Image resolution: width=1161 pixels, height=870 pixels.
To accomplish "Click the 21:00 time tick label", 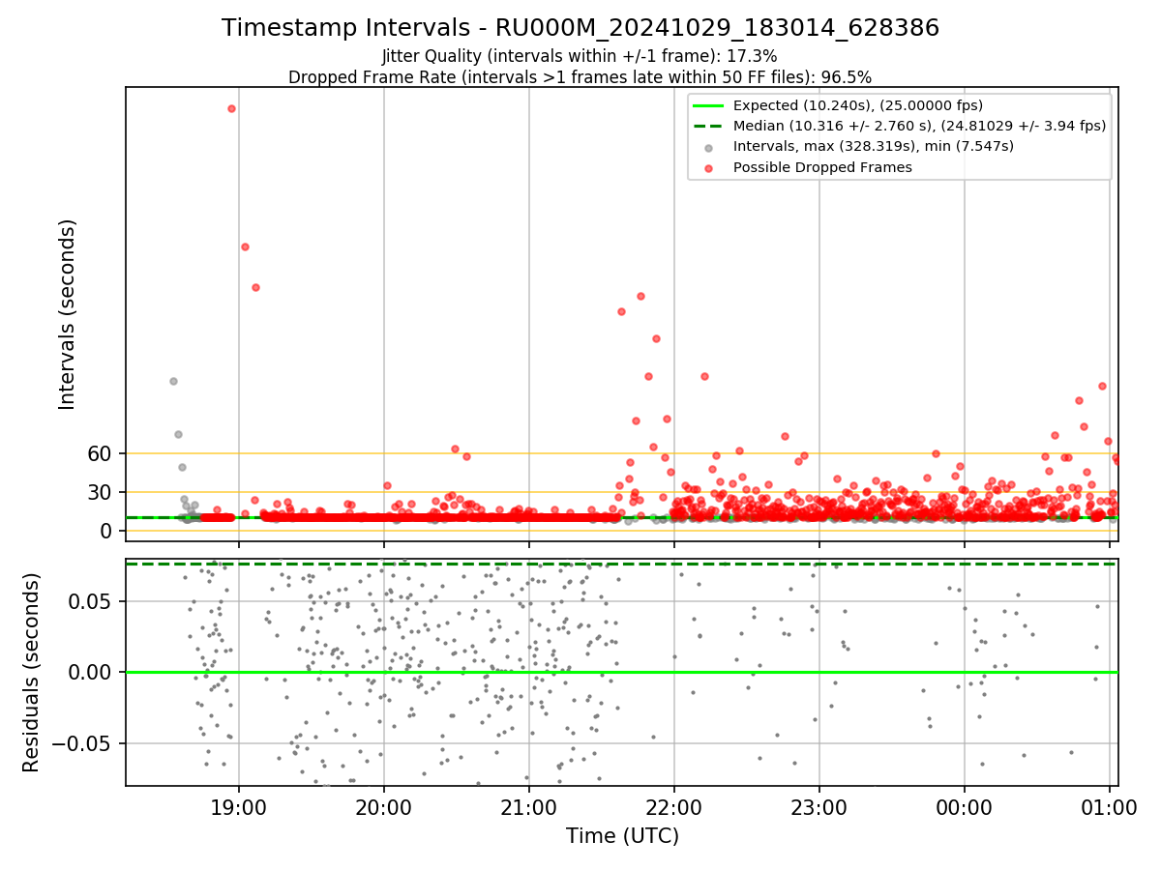I will pyautogui.click(x=529, y=807).
